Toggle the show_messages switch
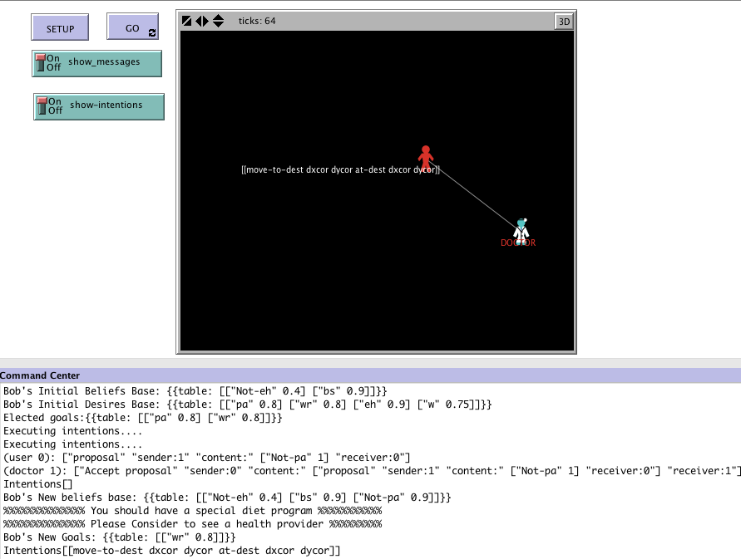 click(x=97, y=63)
